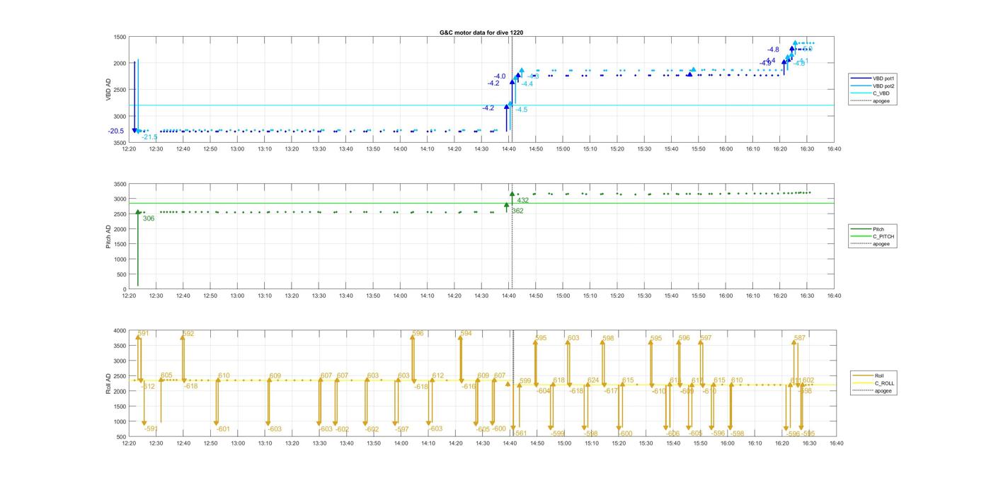Click the "-21.5" label in the VBD plot
Image resolution: width=991 pixels, height=490 pixels.
(x=149, y=137)
